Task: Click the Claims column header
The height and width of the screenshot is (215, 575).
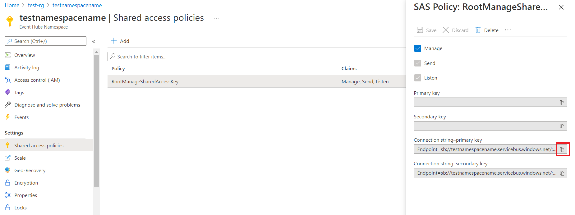Action: 349,68
